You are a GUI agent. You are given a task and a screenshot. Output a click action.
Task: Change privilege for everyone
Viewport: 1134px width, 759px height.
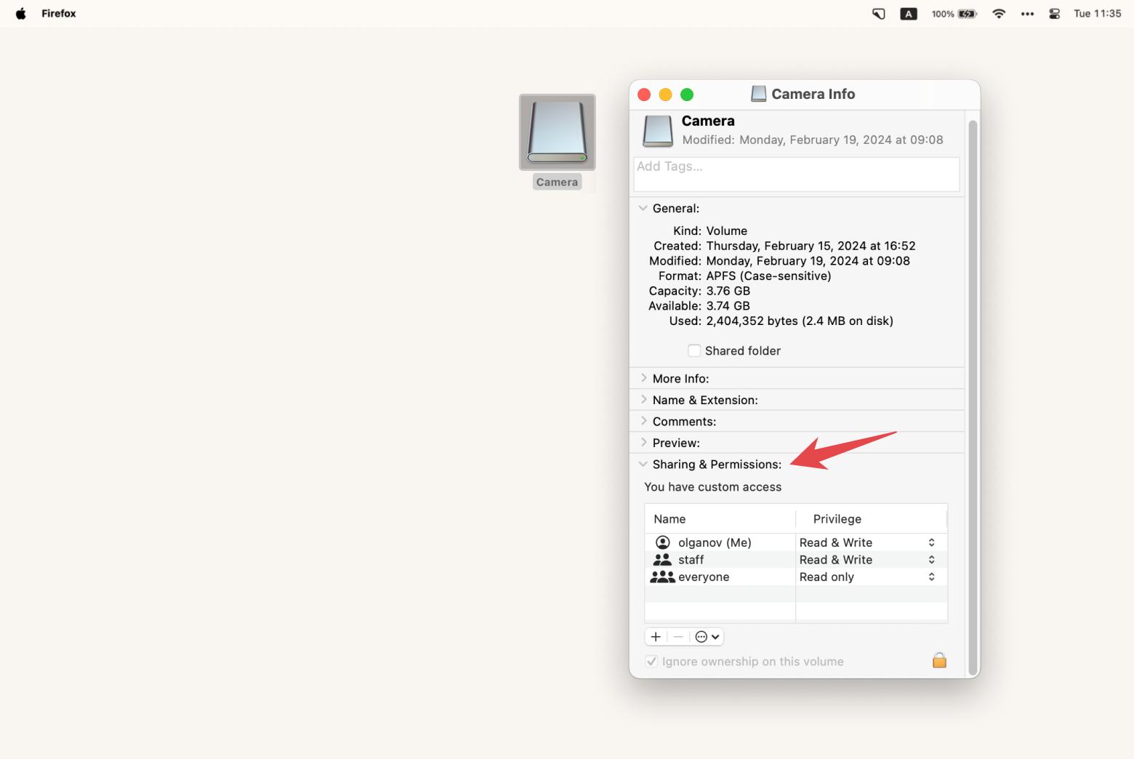(867, 577)
